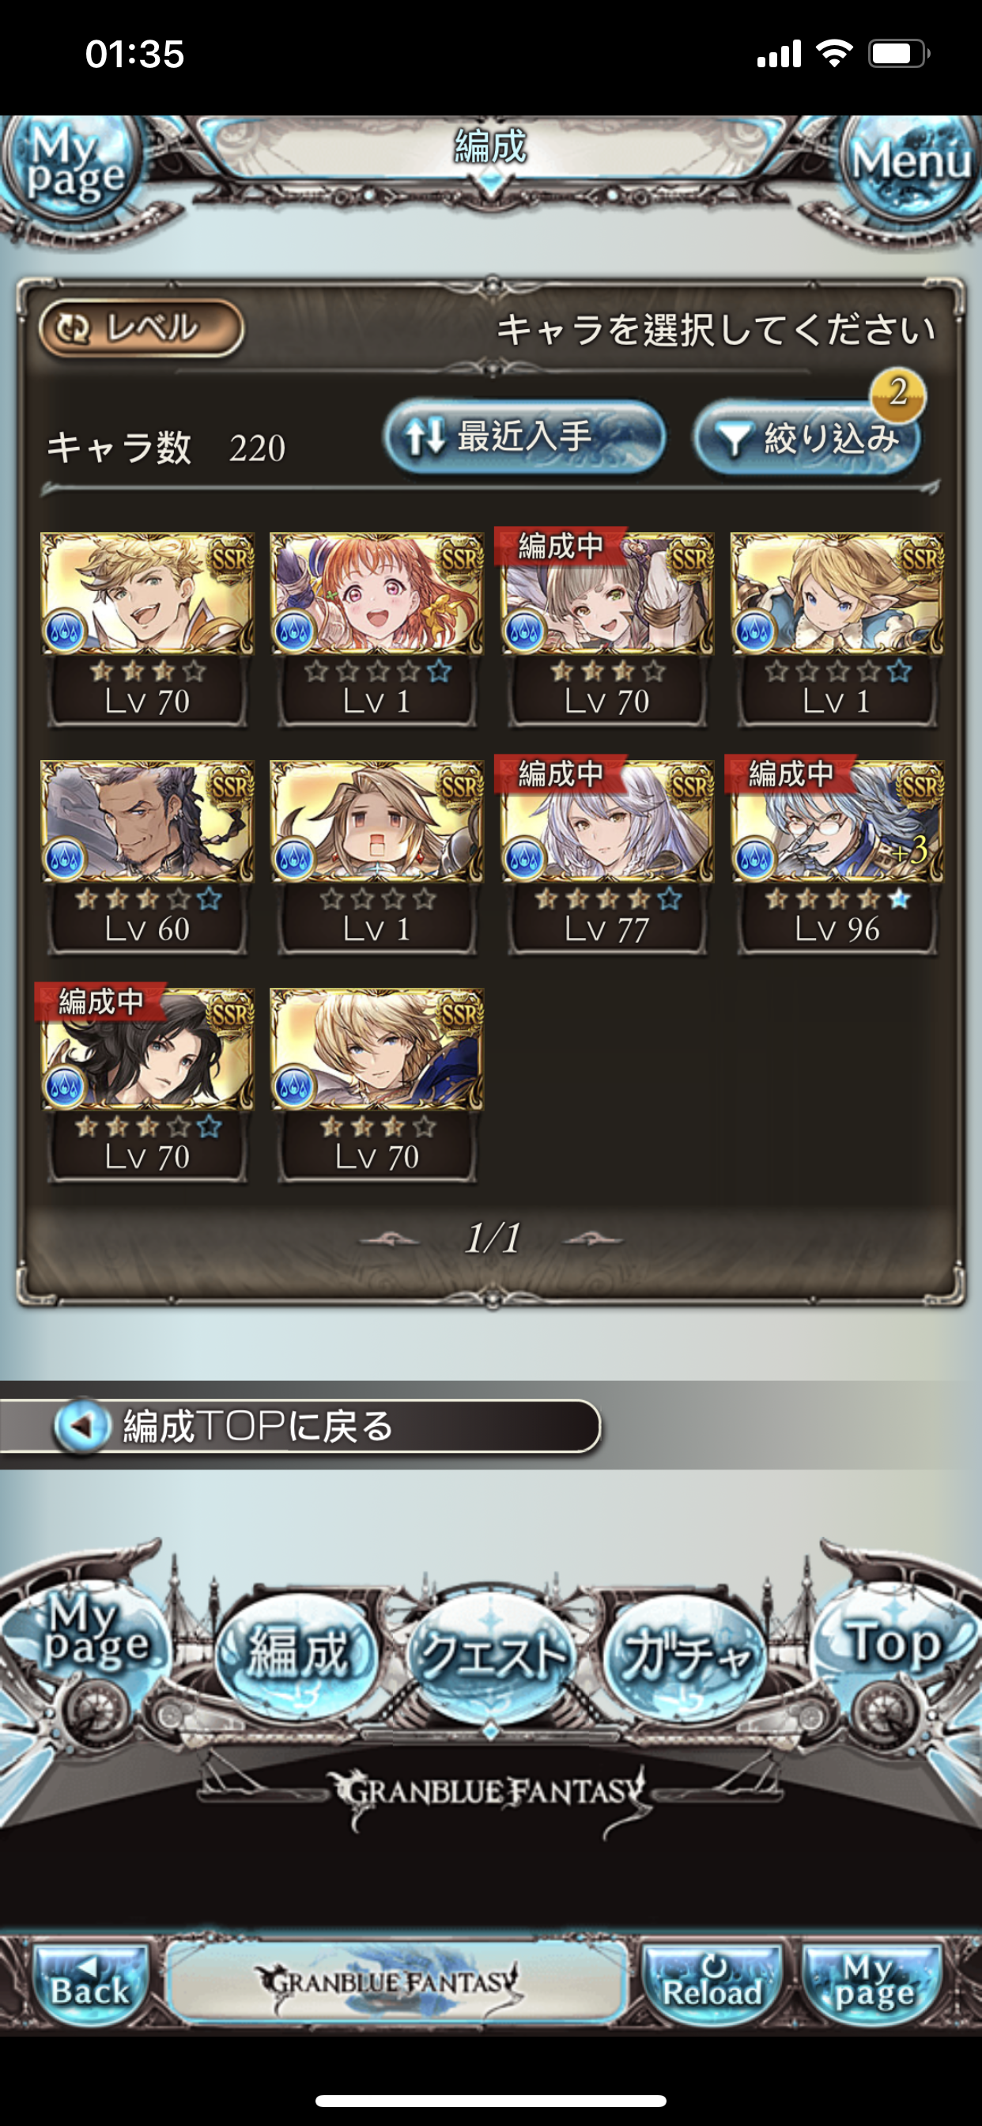
Task: Tap the My page button in footer bar
Action: point(873,1982)
